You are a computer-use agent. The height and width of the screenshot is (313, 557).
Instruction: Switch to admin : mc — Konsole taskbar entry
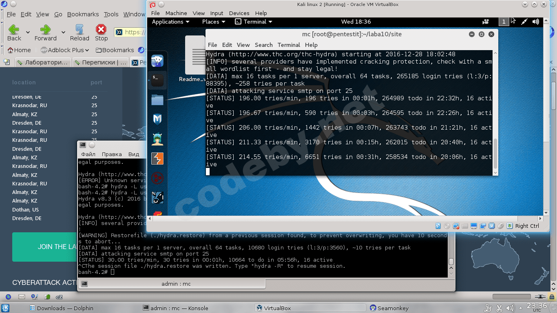point(175,308)
